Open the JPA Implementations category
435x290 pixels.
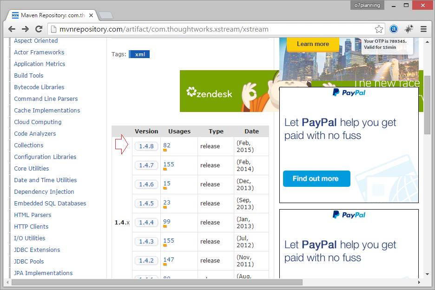pyautogui.click(x=43, y=273)
